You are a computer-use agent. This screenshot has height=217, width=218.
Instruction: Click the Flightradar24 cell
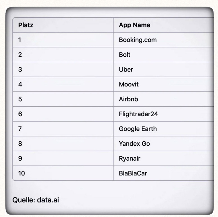(x=138, y=114)
